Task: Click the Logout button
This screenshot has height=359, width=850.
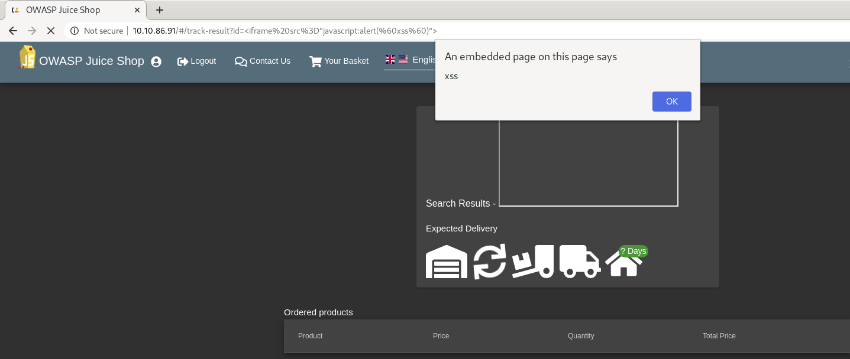Action: pyautogui.click(x=197, y=61)
